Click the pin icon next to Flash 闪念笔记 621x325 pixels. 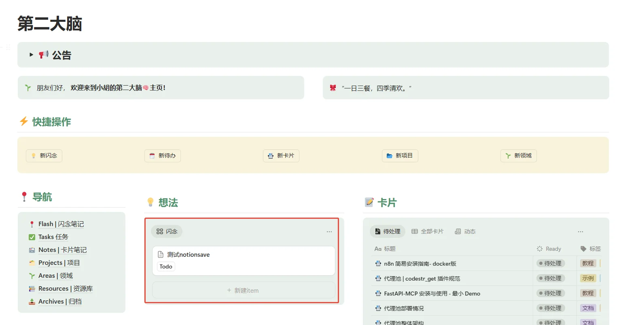coord(32,224)
